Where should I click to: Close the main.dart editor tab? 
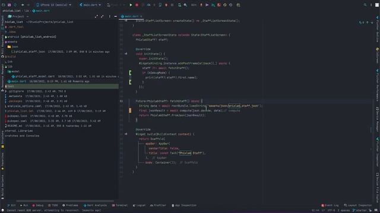coord(141,17)
